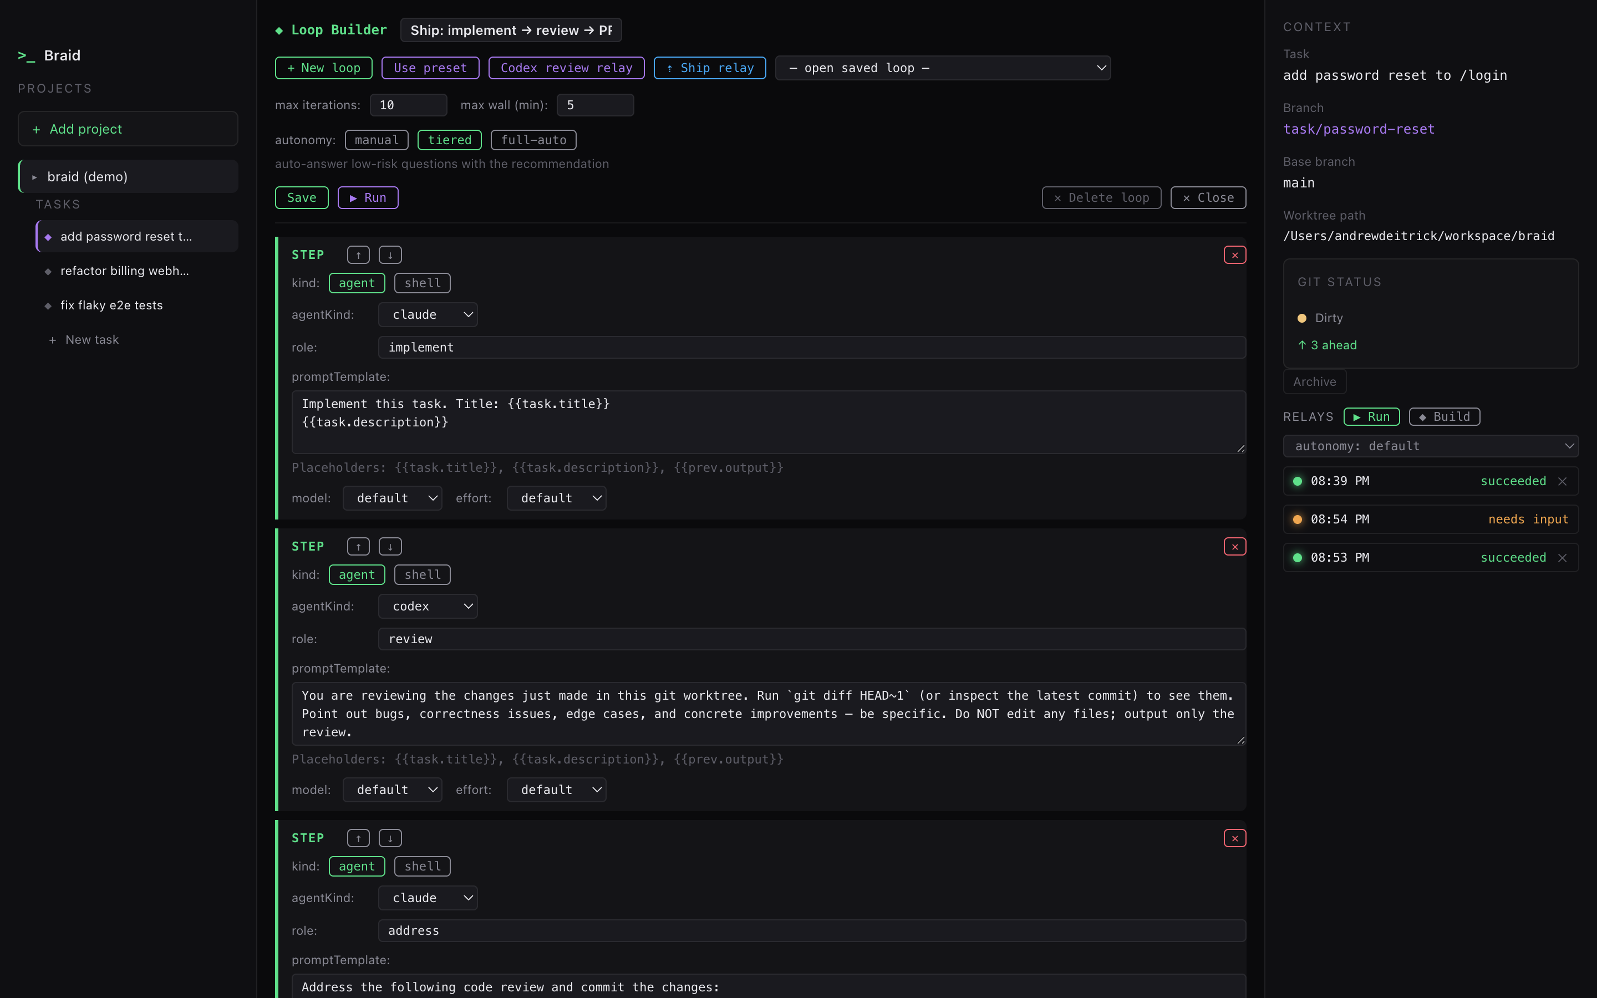Click the review promptTemplate textarea
The width and height of the screenshot is (1597, 998).
pyautogui.click(x=768, y=714)
